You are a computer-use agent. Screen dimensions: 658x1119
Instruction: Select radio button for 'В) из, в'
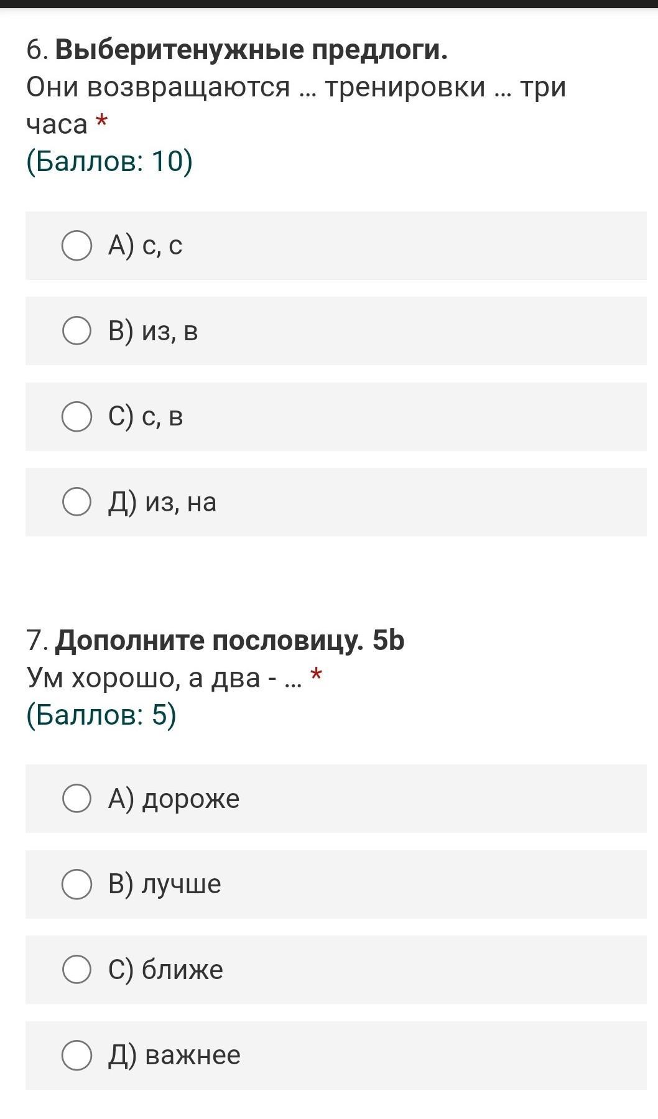(x=77, y=330)
